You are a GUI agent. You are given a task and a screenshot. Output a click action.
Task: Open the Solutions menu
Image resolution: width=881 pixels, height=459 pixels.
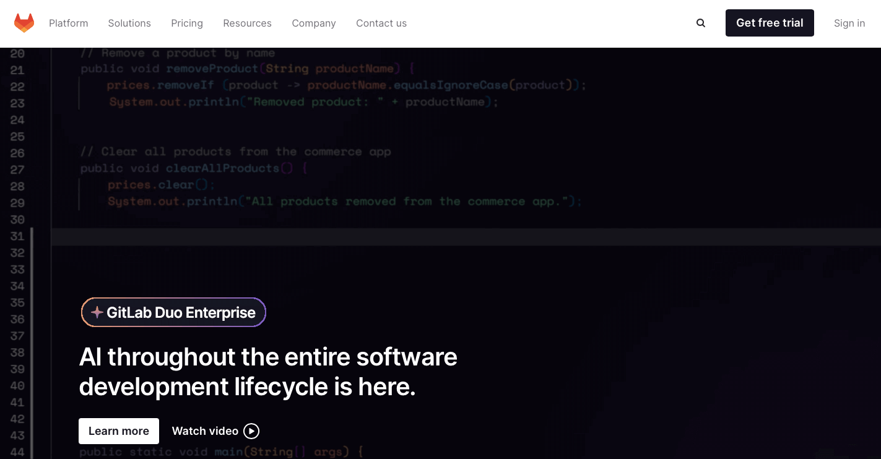click(x=129, y=23)
